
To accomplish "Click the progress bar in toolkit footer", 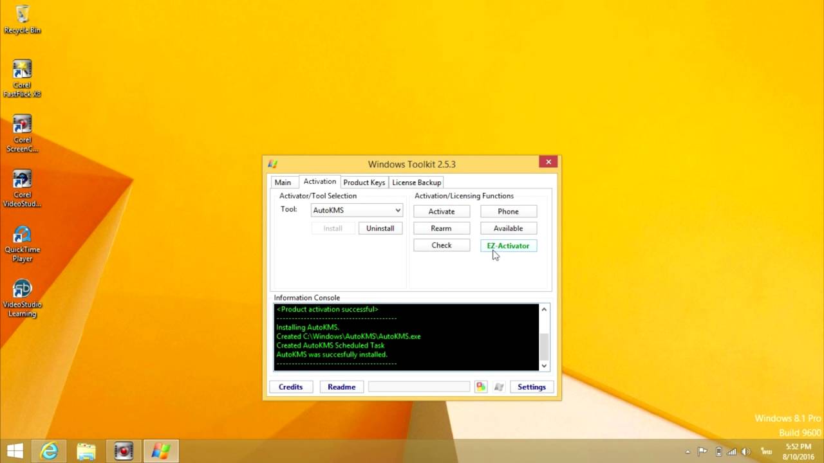I will pos(419,386).
